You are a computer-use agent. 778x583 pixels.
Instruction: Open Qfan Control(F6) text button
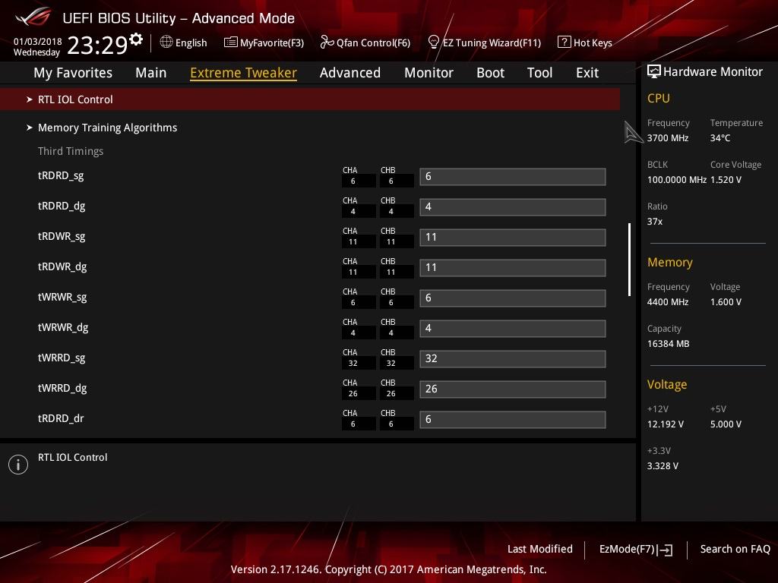pyautogui.click(x=374, y=43)
